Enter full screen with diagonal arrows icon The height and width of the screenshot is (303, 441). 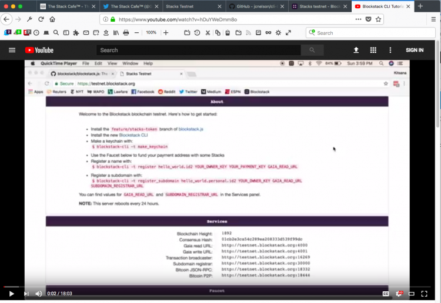pos(288,33)
